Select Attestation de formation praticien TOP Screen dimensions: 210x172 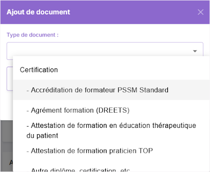(111, 151)
